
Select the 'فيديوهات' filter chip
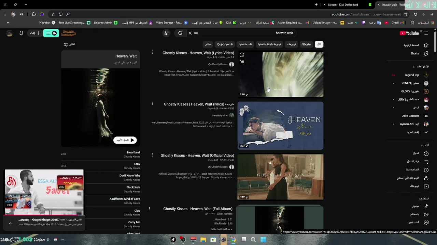pos(291,44)
